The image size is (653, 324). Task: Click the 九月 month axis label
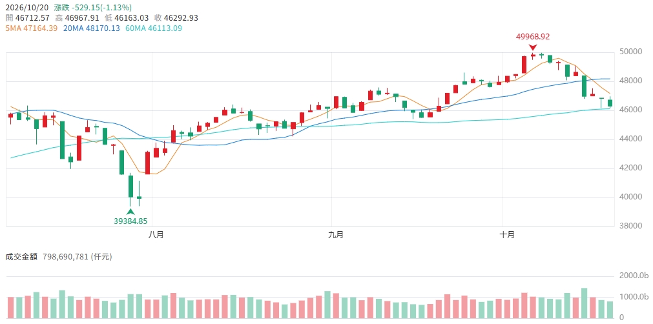coord(336,235)
